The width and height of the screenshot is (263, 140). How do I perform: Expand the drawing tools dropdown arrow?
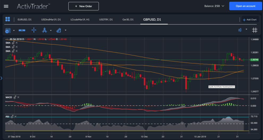click(66, 30)
